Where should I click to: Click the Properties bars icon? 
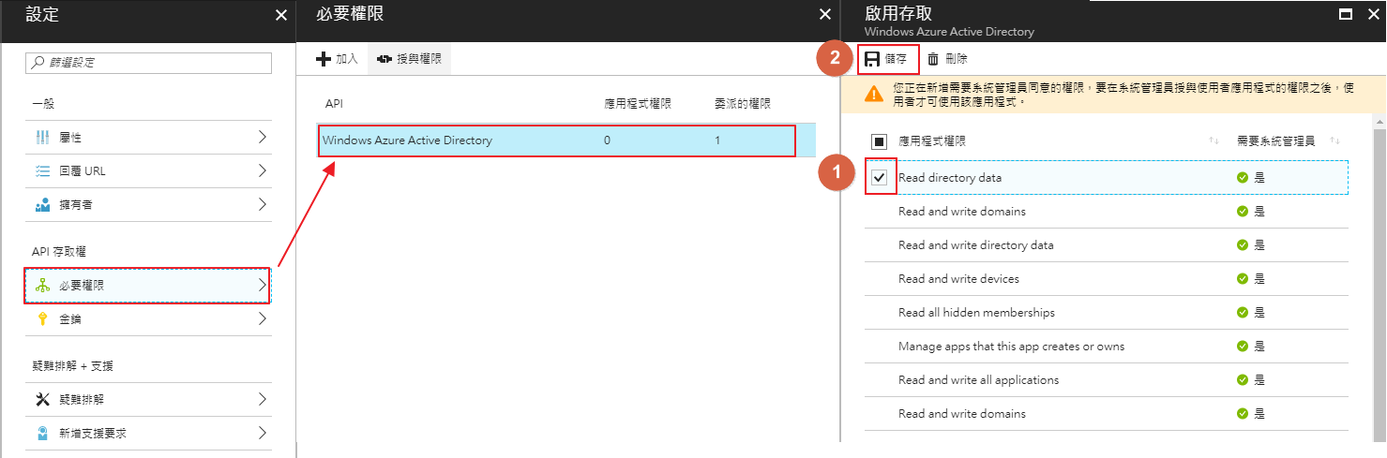pyautogui.click(x=42, y=138)
